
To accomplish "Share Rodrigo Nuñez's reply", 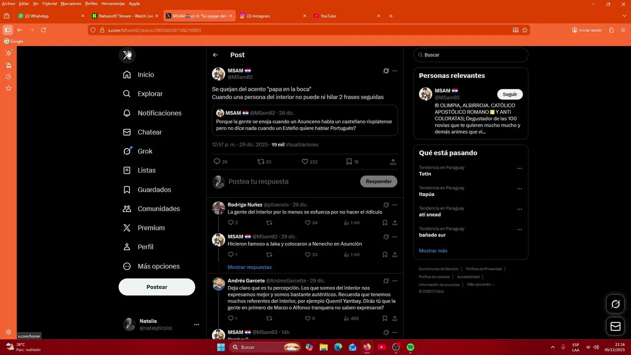I will [395, 223].
